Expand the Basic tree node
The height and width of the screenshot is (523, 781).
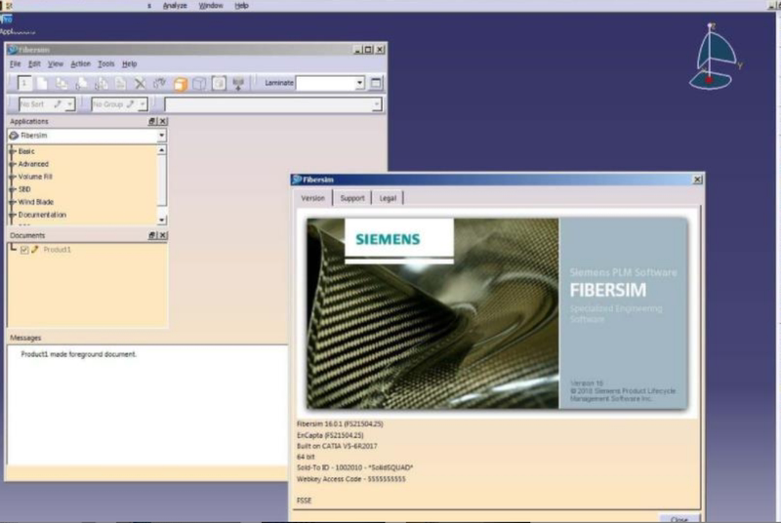coord(13,151)
